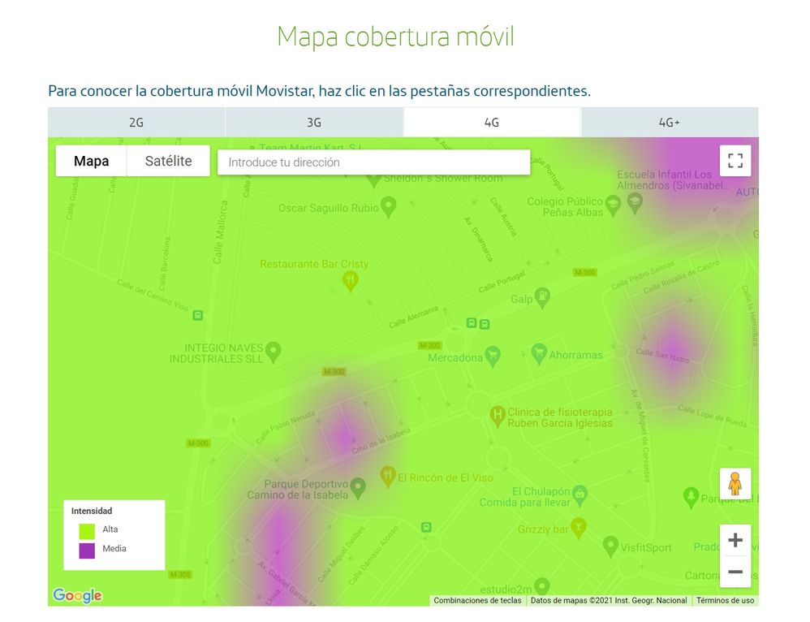Zoom out using the minus icon
810x622 pixels.
[735, 572]
